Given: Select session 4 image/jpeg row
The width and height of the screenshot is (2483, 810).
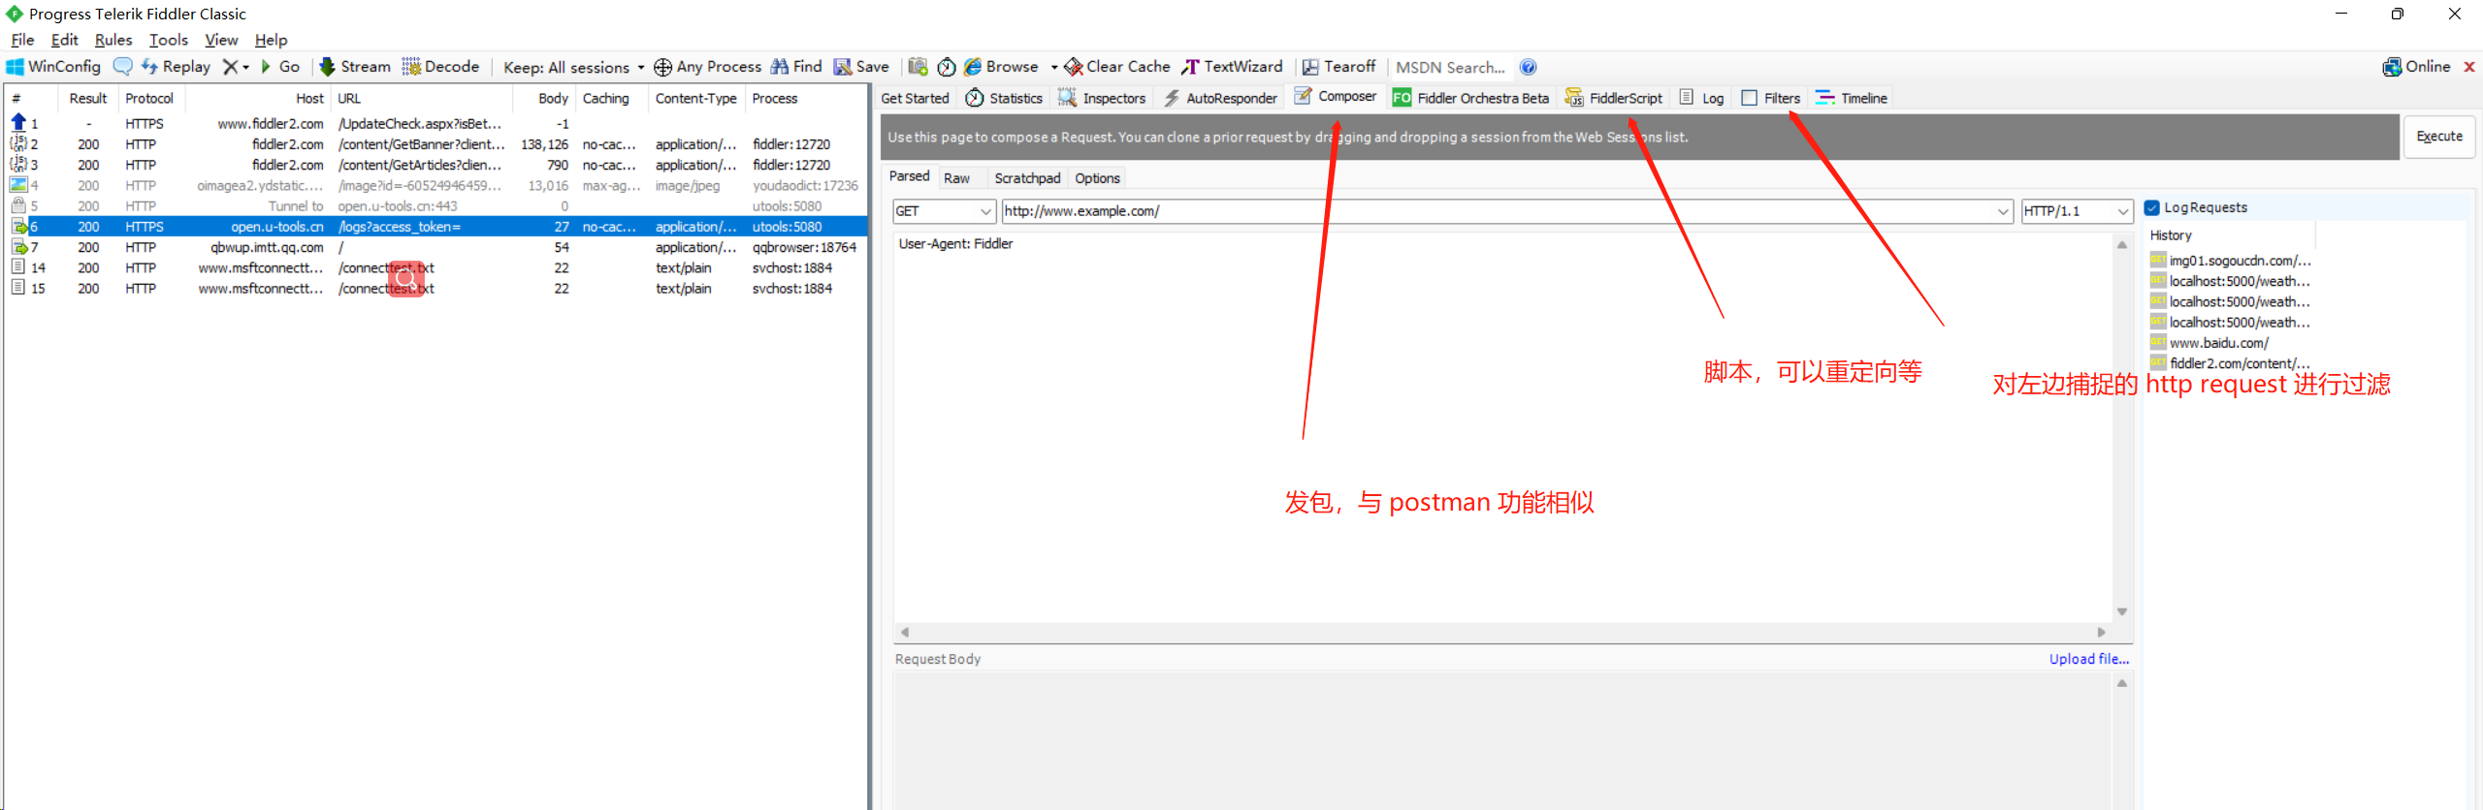Looking at the screenshot, I should click(x=435, y=185).
